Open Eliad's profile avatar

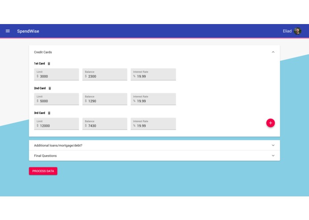coord(297,31)
